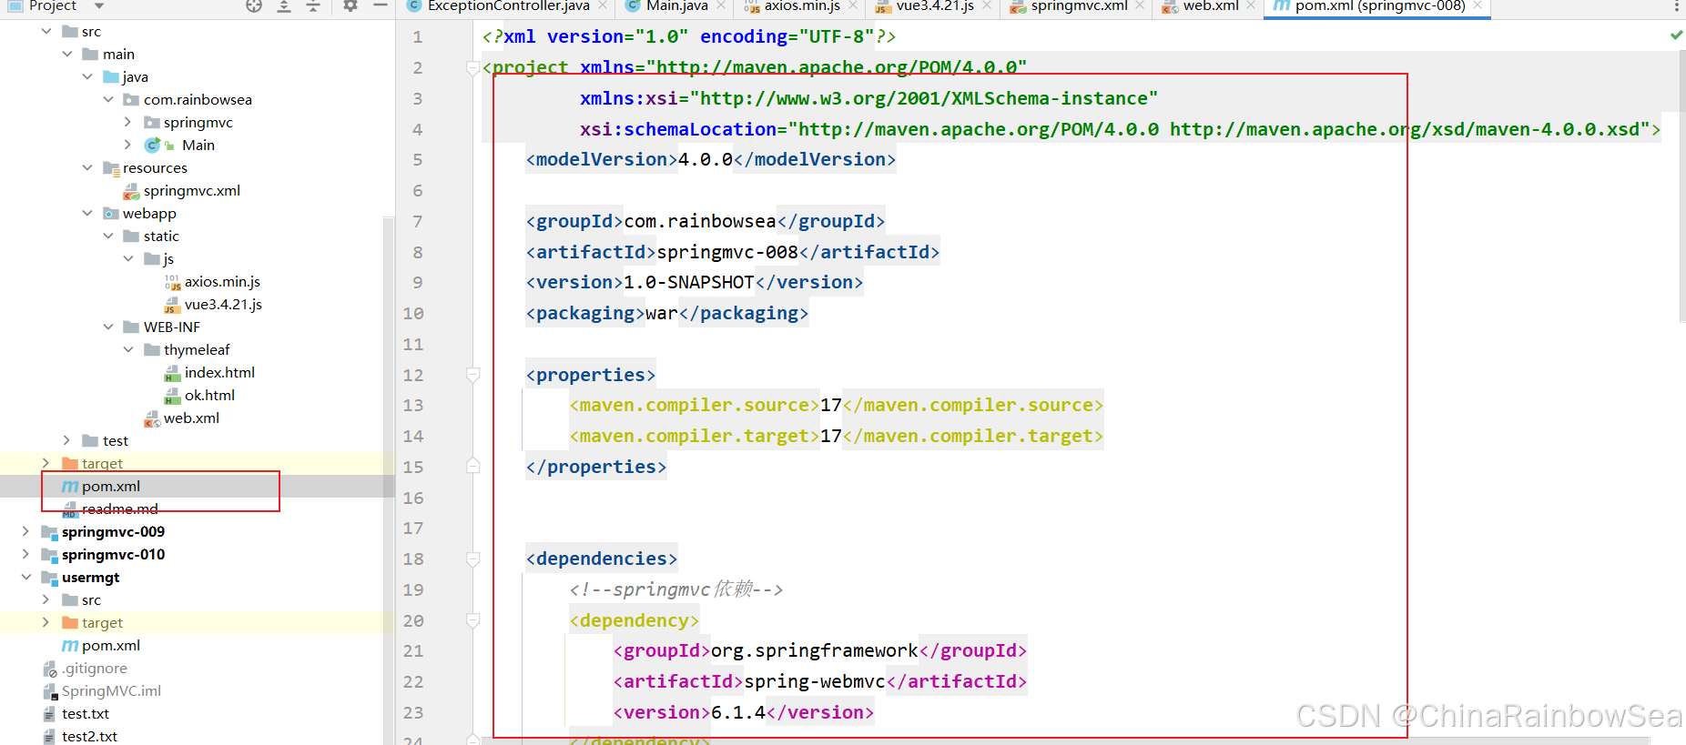Expand the Main class node
Image resolution: width=1686 pixels, height=745 pixels.
128,145
